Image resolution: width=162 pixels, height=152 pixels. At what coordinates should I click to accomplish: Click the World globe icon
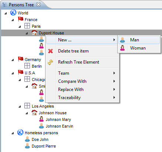point(13,13)
